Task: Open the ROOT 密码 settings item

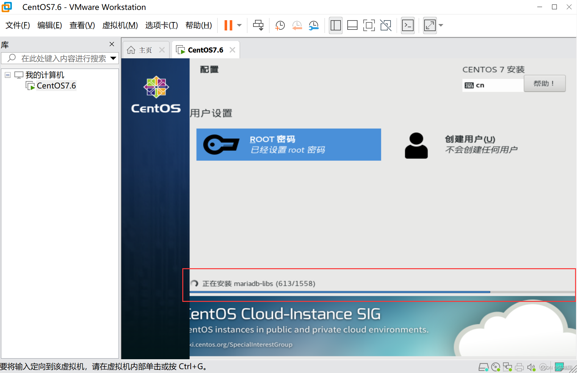Action: coord(289,145)
